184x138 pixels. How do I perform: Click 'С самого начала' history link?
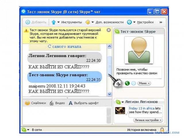point(64,47)
